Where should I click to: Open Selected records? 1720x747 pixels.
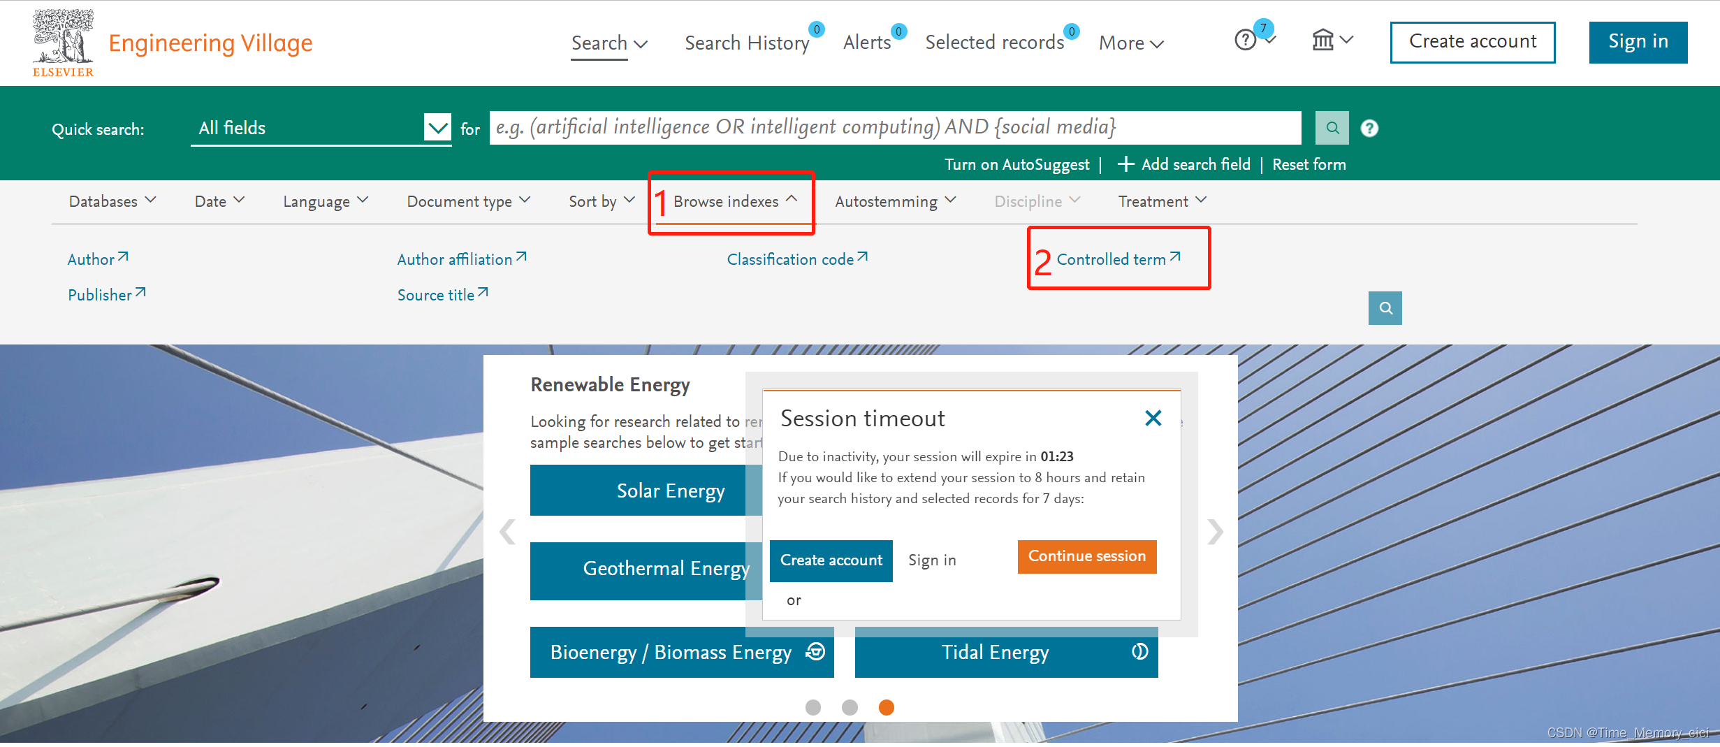tap(995, 43)
